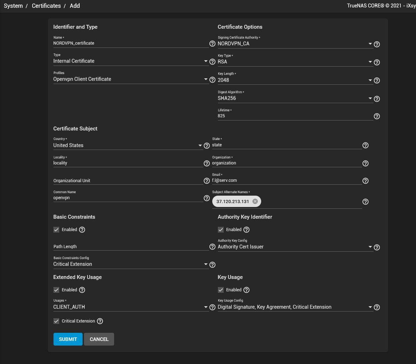Show help for Extended Key Usage Enabled
Viewport: 416px width, 364px height.
click(x=82, y=290)
